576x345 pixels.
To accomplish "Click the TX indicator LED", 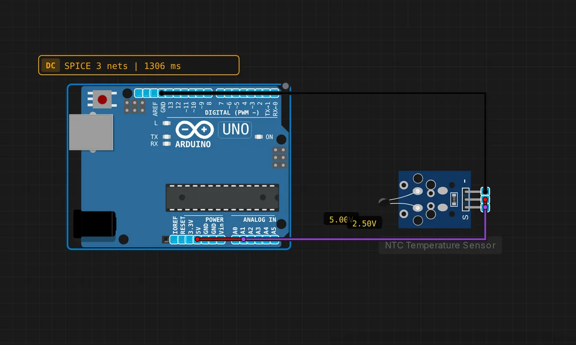I will (167, 137).
